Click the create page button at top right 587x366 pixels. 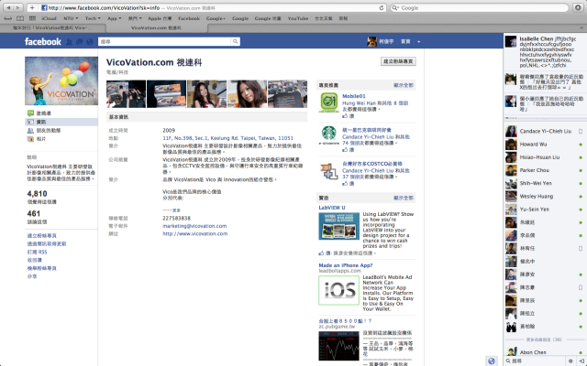pyautogui.click(x=398, y=61)
